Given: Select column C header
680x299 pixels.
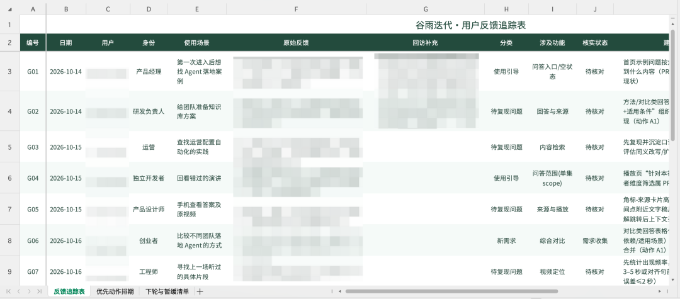Looking at the screenshot, I should (108, 9).
